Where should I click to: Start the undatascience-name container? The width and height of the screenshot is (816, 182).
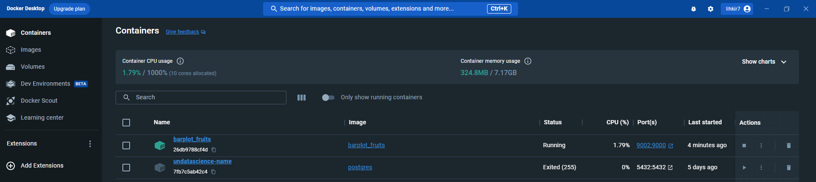tap(744, 168)
